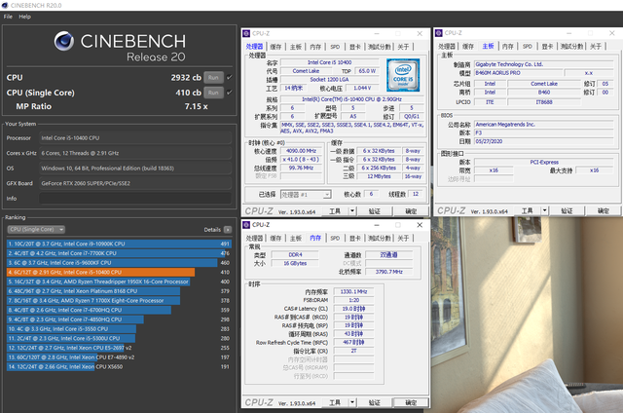Switch to the SPD tab in the processor CPU-Z window

point(335,47)
